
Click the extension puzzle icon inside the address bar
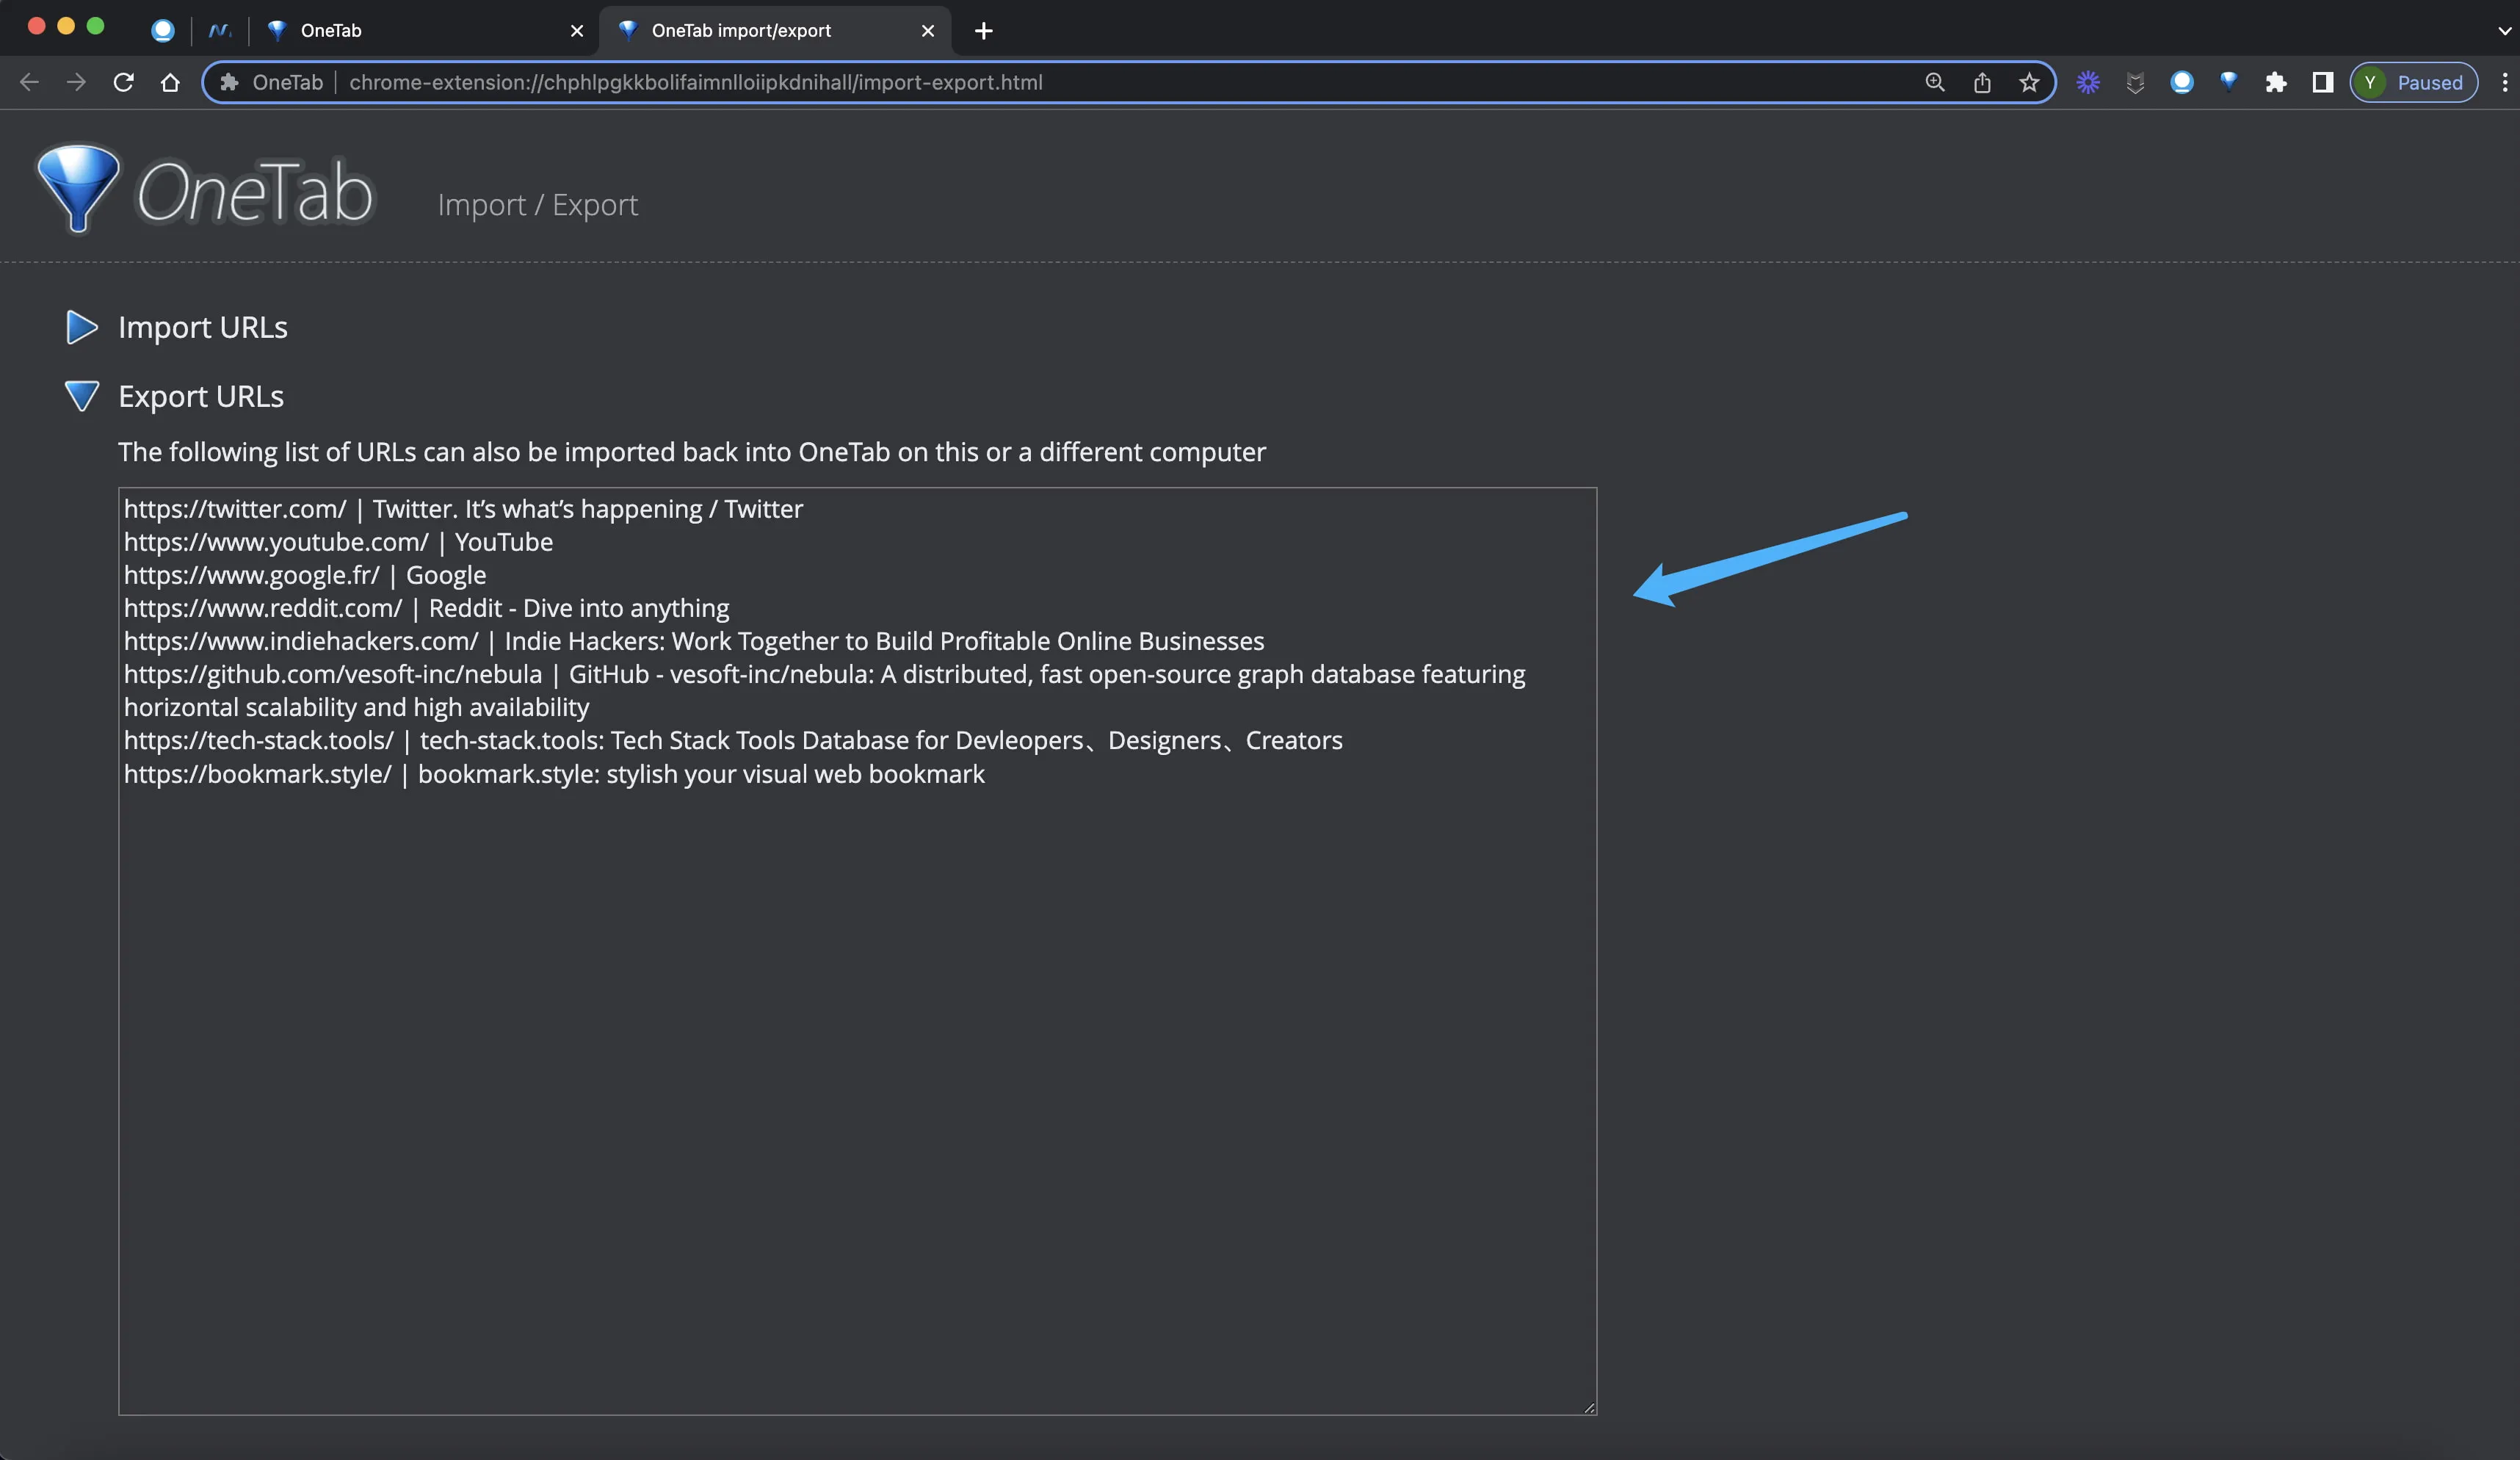[x=228, y=82]
